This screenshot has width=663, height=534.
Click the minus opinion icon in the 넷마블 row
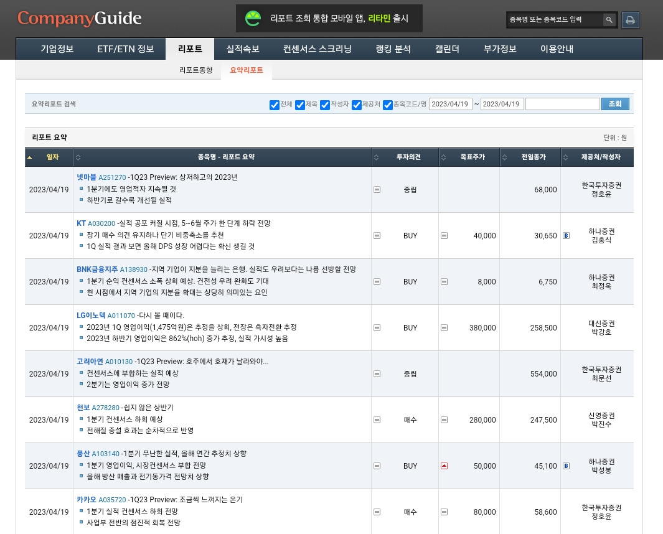pos(377,190)
